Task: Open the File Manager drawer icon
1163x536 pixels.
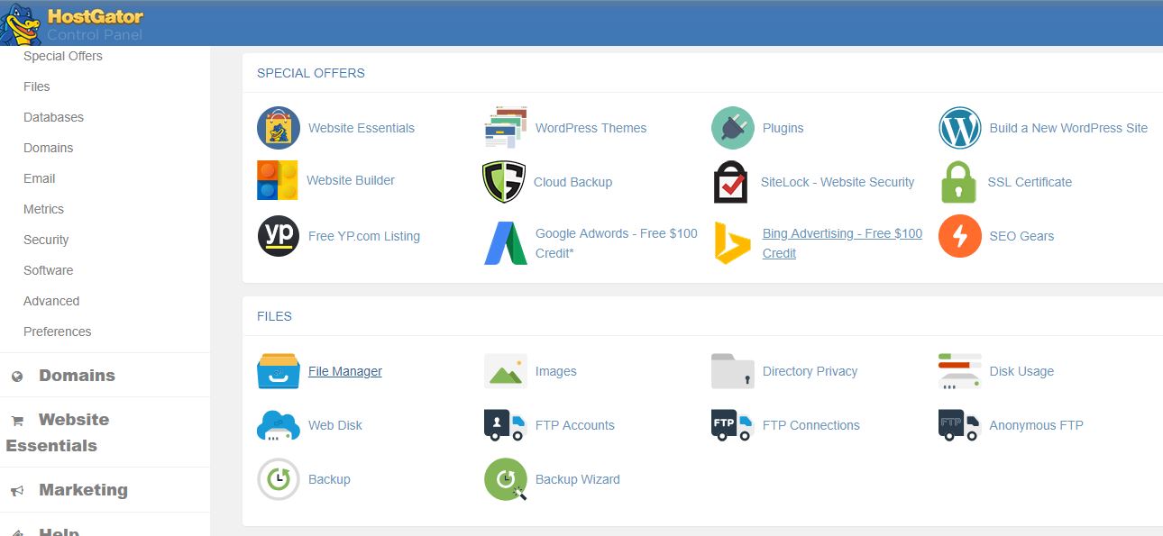Action: coord(279,371)
